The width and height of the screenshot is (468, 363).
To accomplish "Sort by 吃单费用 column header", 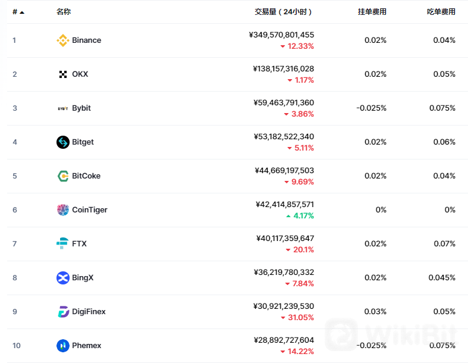I will [441, 12].
